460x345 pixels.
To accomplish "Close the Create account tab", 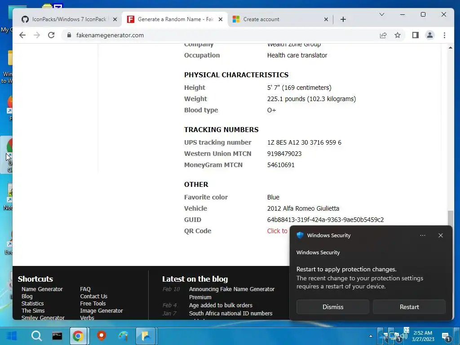I will [326, 19].
